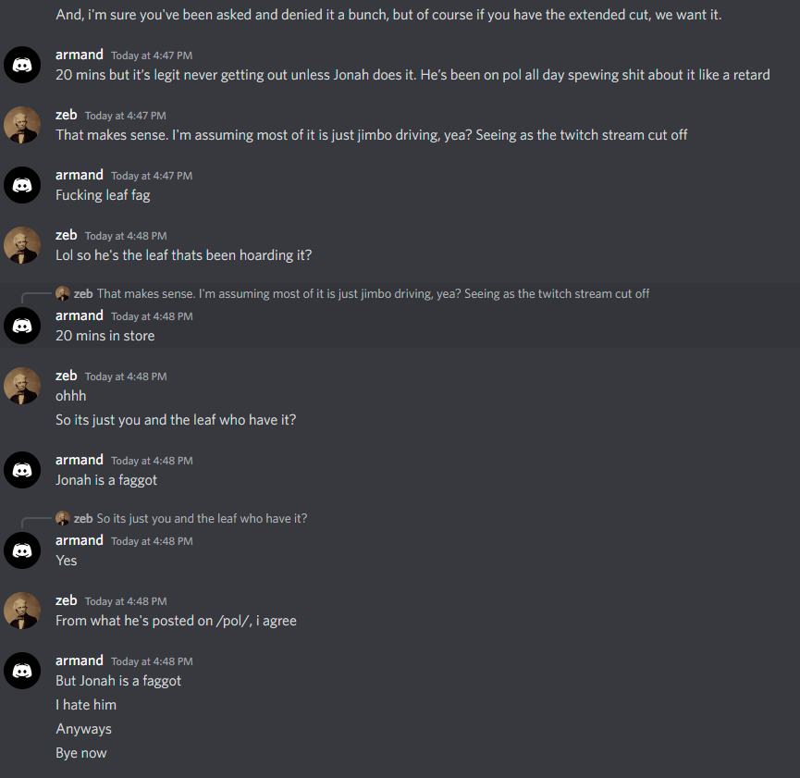Screen dimensions: 800x778
Task: Click timestamp on zeb's "Lol so he's the leaf" message
Action: [126, 236]
